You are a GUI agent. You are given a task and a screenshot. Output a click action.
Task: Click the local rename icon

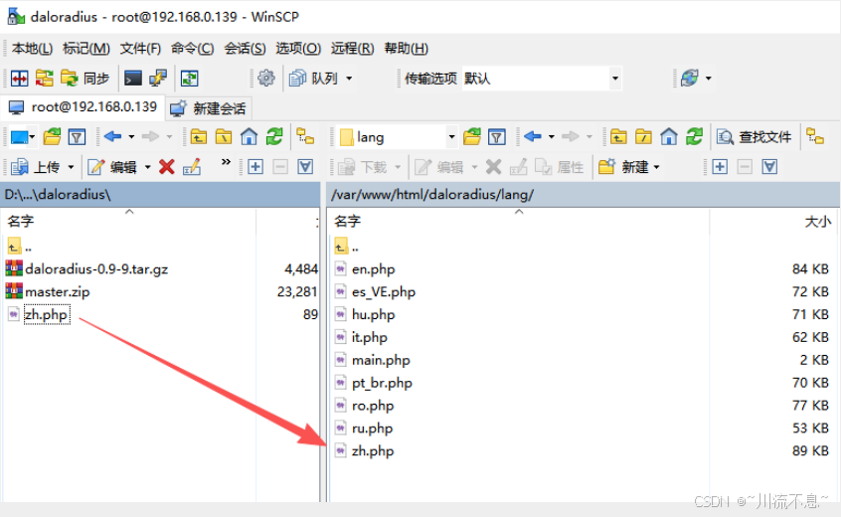(192, 167)
